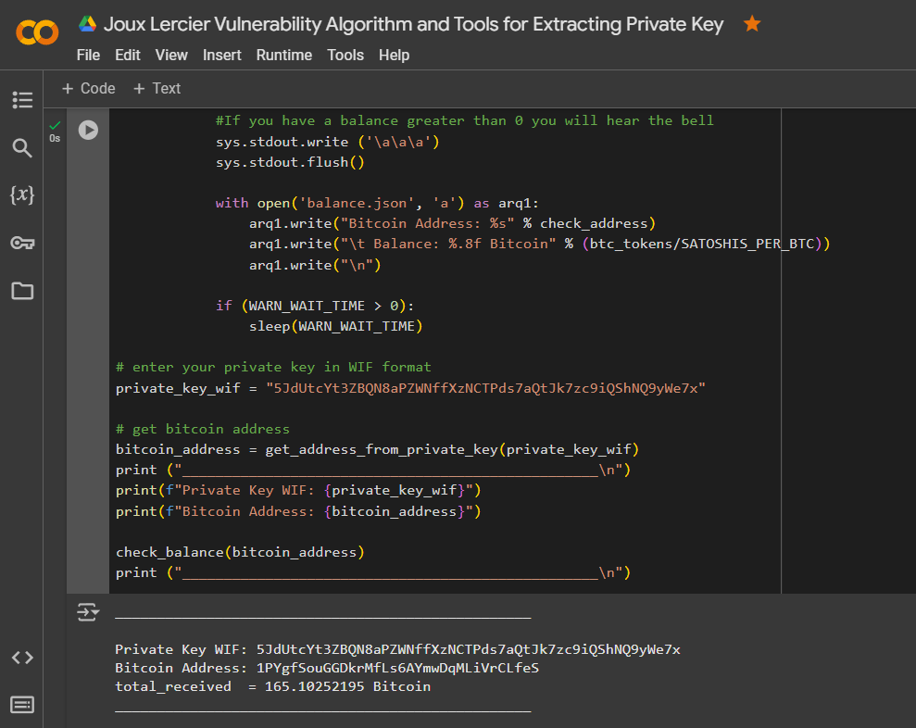
Task: Click the sys.stdout.write('\a\a\a') line
Action: (327, 142)
